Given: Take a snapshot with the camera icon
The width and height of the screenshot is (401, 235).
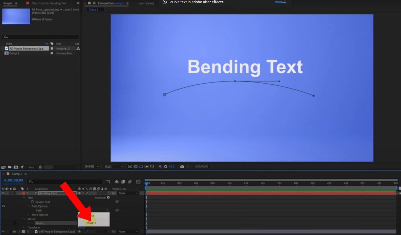Looking at the screenshot, I should [x=182, y=166].
